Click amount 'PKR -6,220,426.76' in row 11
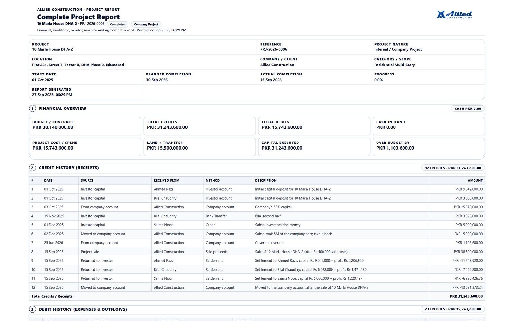 click(468, 278)
